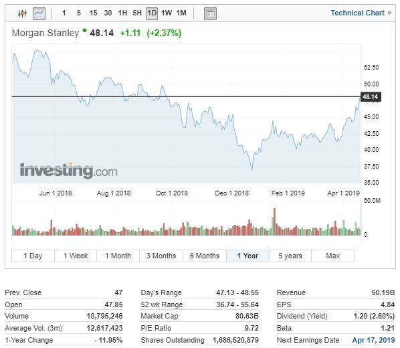Click the Dividend (Yield) value 1.20 (2.60%)

[374, 316]
